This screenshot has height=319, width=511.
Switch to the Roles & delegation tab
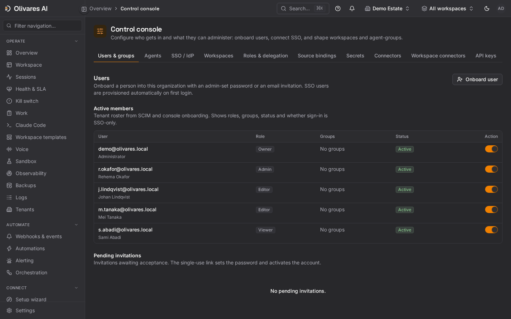point(265,56)
